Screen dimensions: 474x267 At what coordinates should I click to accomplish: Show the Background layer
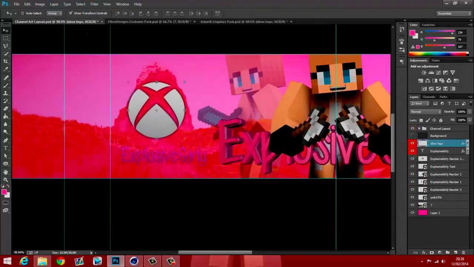[x=412, y=136]
